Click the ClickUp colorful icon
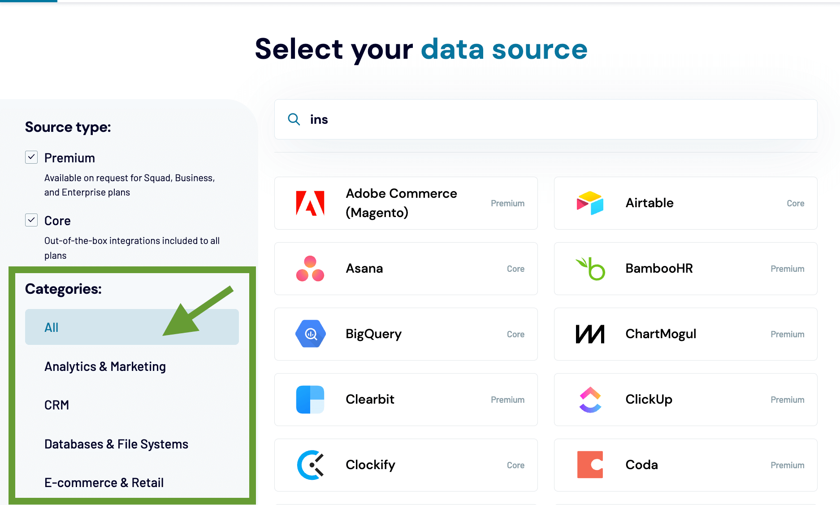840x505 pixels. pos(590,399)
